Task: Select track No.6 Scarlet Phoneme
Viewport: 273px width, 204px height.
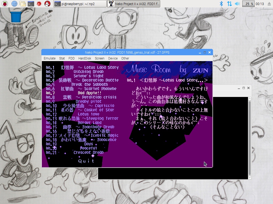Action: (x=81, y=89)
